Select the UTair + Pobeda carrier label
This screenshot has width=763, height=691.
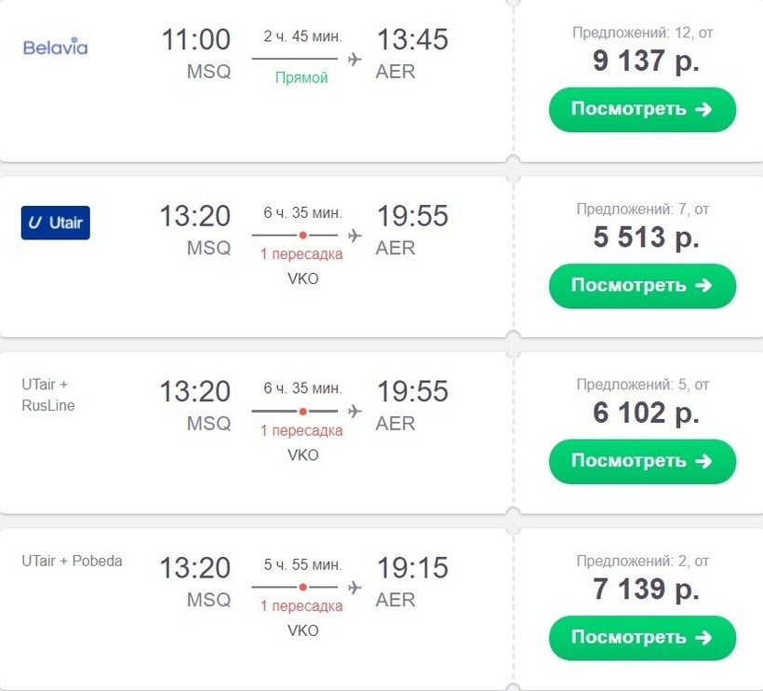(x=73, y=562)
